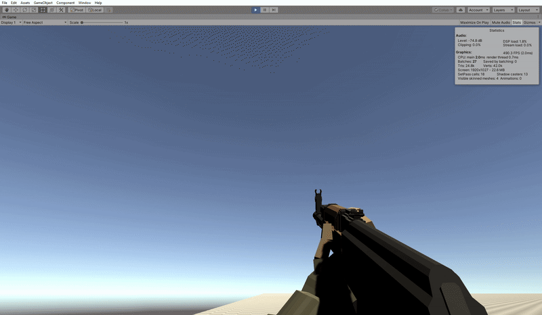Click the DSP load: 1.8% readout
542x315 pixels.
(x=515, y=41)
